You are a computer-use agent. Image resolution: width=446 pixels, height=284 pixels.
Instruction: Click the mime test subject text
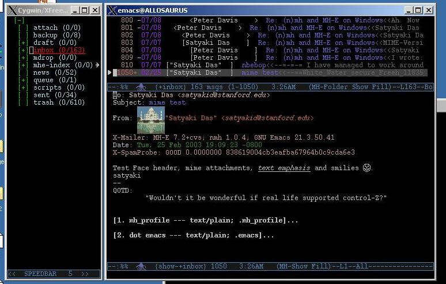tap(167, 102)
